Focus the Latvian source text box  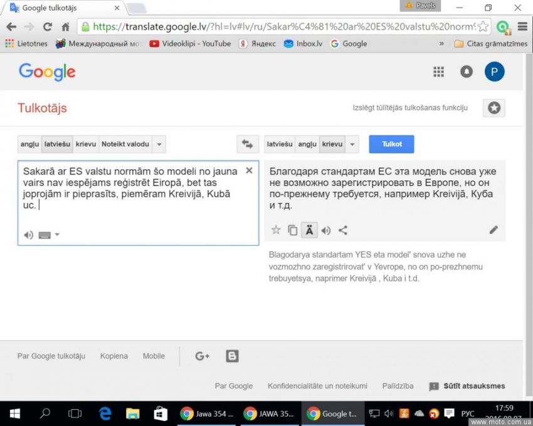click(138, 203)
